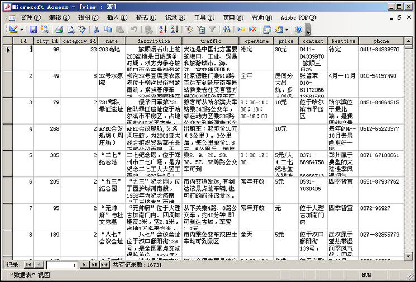Add New Record toolbar icon
Screen dimensions: 416x282
click(241, 30)
